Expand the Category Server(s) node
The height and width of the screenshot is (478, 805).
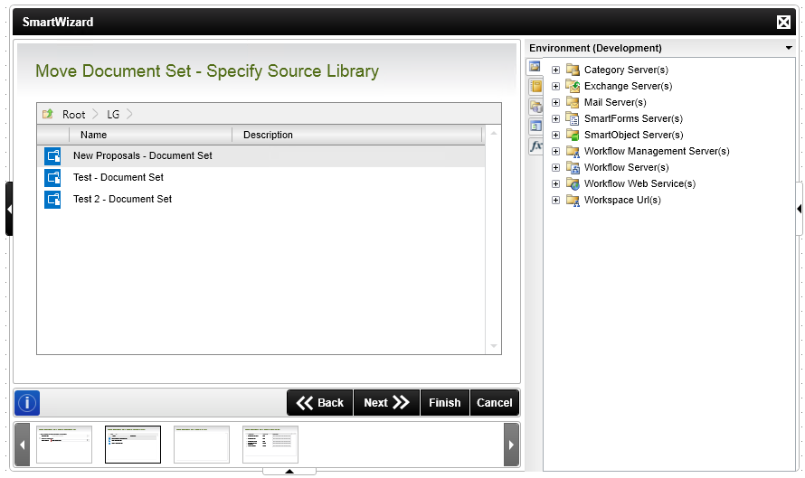click(x=555, y=70)
